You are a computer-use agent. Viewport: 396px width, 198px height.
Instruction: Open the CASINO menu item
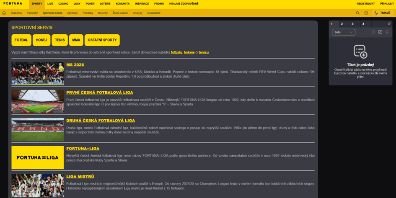[x=63, y=4]
